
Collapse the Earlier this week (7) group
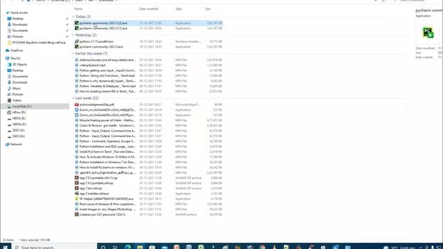point(73,53)
